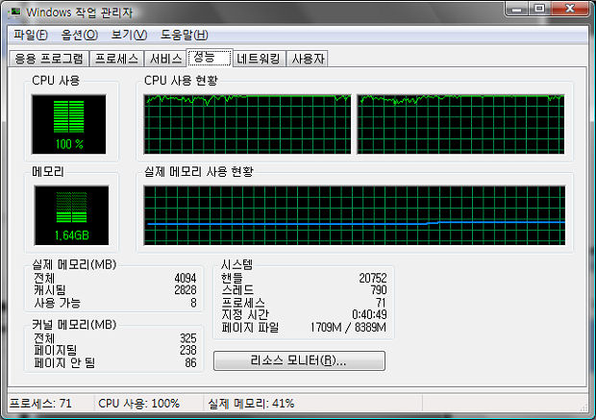596x420 pixels.
Task: Close the Windows 작업 관리자 window
Action: [x=569, y=9]
